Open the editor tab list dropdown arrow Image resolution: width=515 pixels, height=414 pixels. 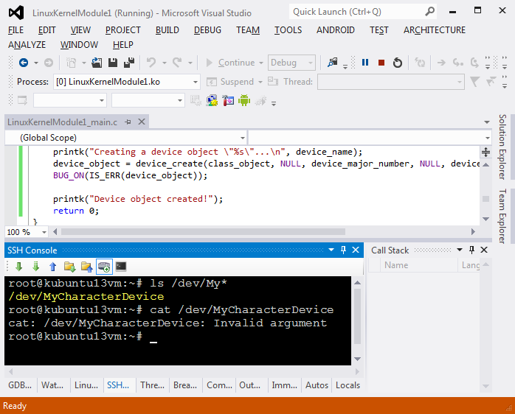(x=487, y=122)
